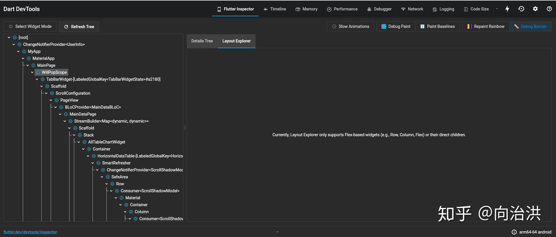Collapse the PageView tree node
This screenshot has height=237, width=556.
[51, 100]
